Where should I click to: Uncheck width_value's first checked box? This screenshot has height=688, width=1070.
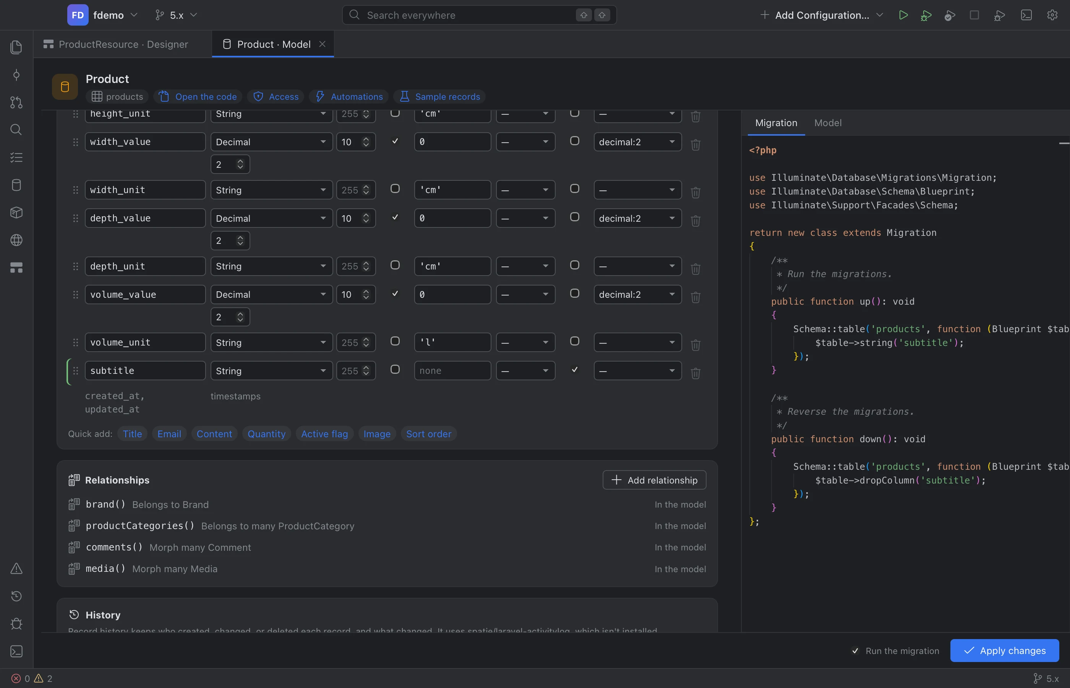click(x=395, y=141)
